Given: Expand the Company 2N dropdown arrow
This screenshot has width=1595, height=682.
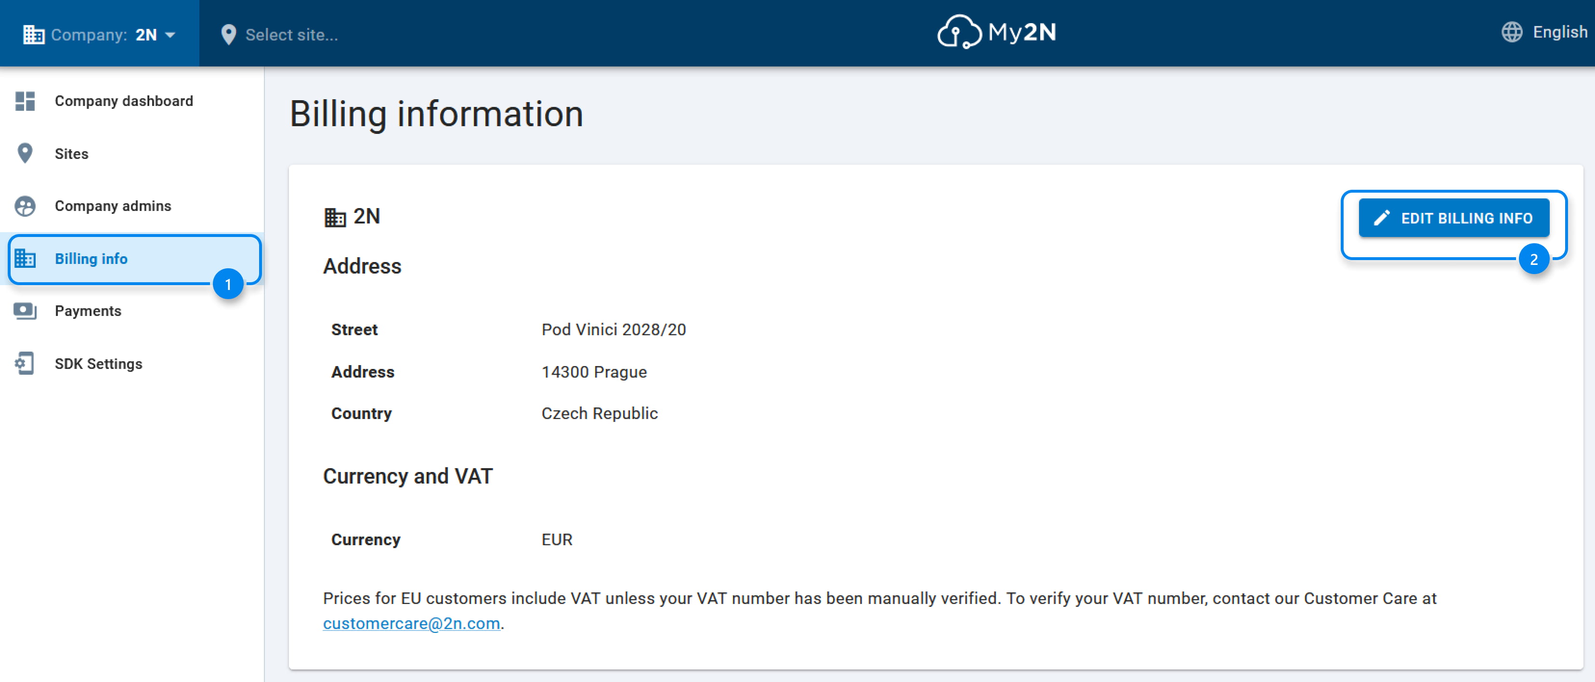Looking at the screenshot, I should 170,35.
